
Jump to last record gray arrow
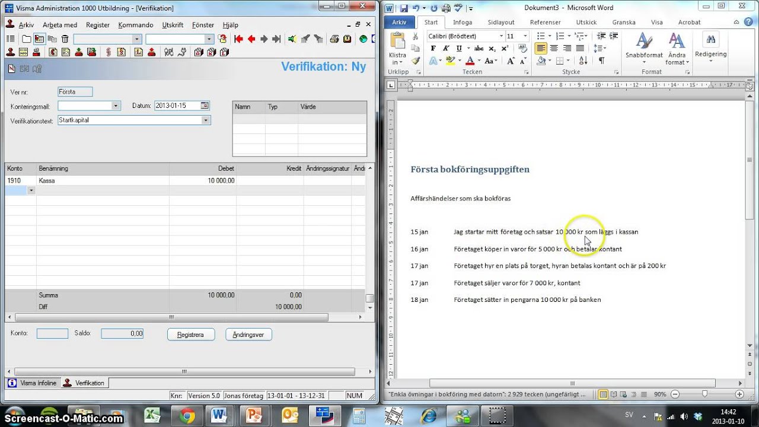tap(276, 39)
